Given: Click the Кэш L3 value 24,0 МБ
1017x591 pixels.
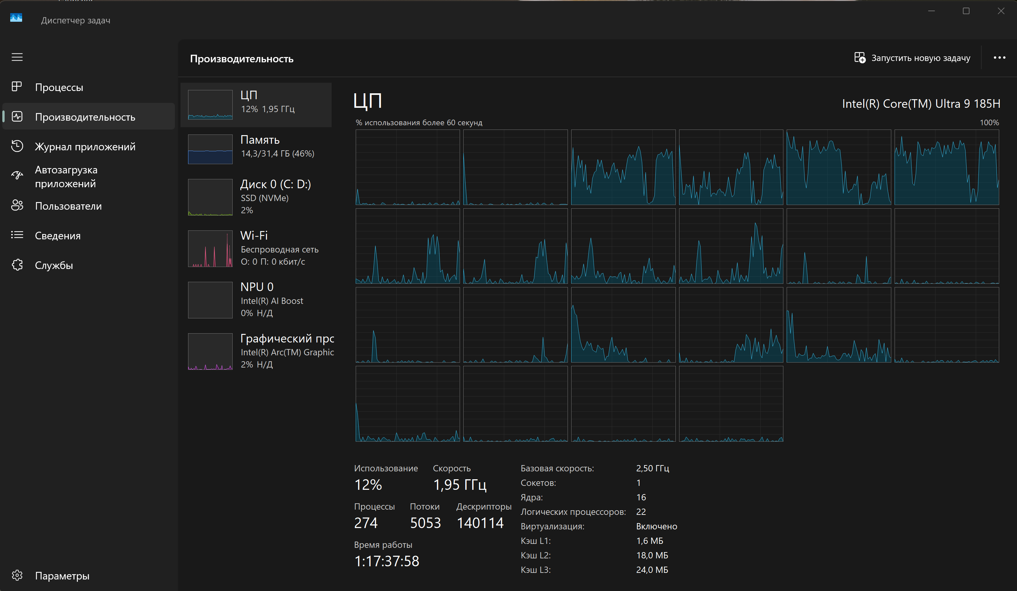Looking at the screenshot, I should click(652, 570).
